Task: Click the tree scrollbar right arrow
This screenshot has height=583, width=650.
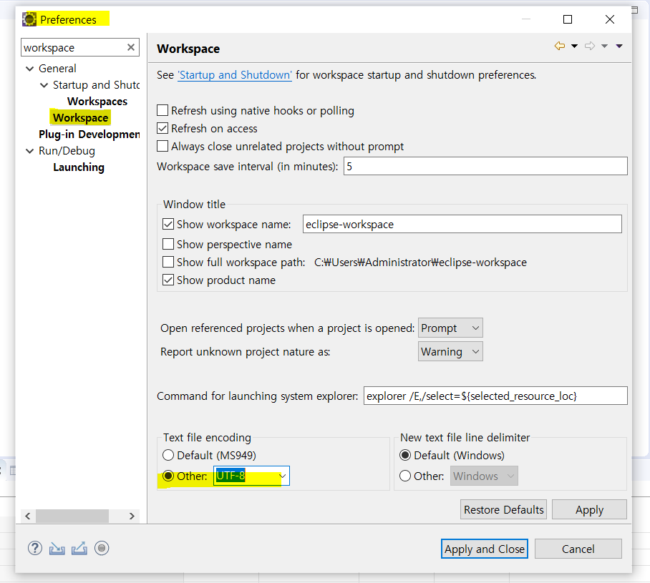Action: point(132,516)
